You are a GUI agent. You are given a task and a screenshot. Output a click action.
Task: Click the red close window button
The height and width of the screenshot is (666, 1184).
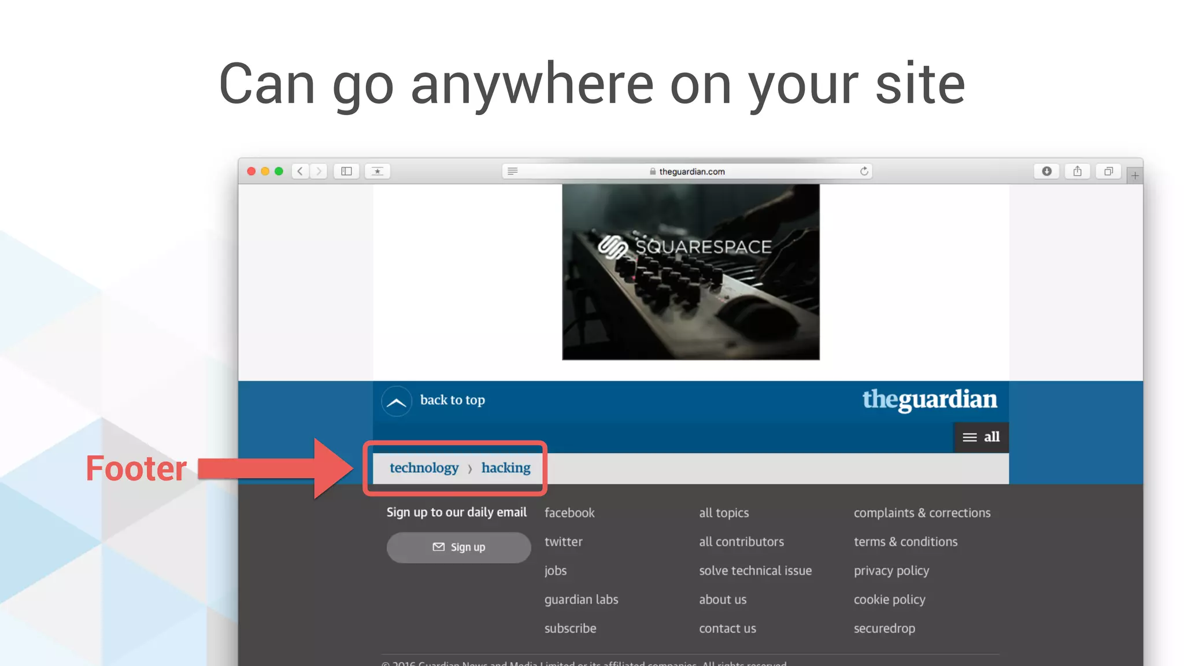pyautogui.click(x=251, y=171)
